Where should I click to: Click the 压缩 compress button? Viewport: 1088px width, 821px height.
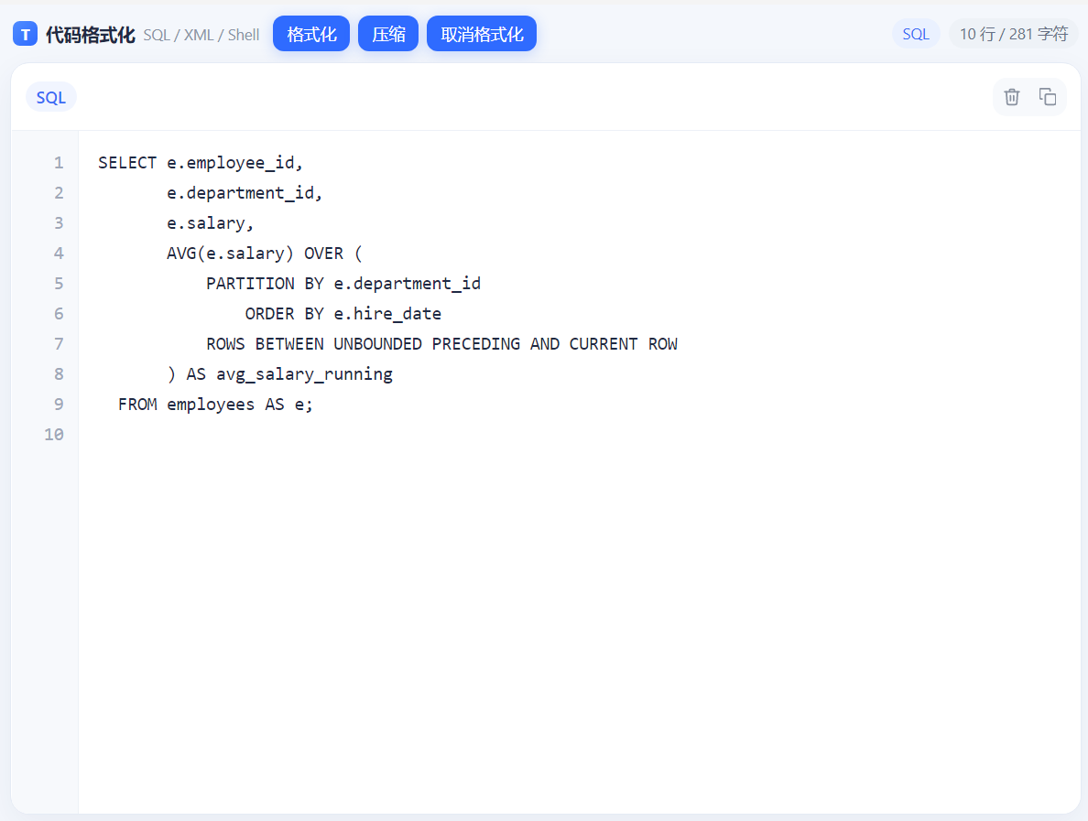pyautogui.click(x=388, y=34)
